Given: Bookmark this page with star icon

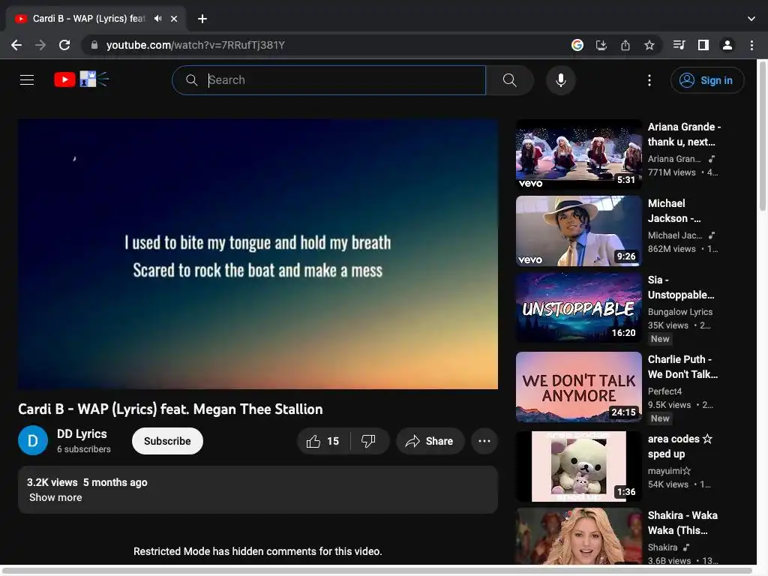Looking at the screenshot, I should pyautogui.click(x=649, y=45).
